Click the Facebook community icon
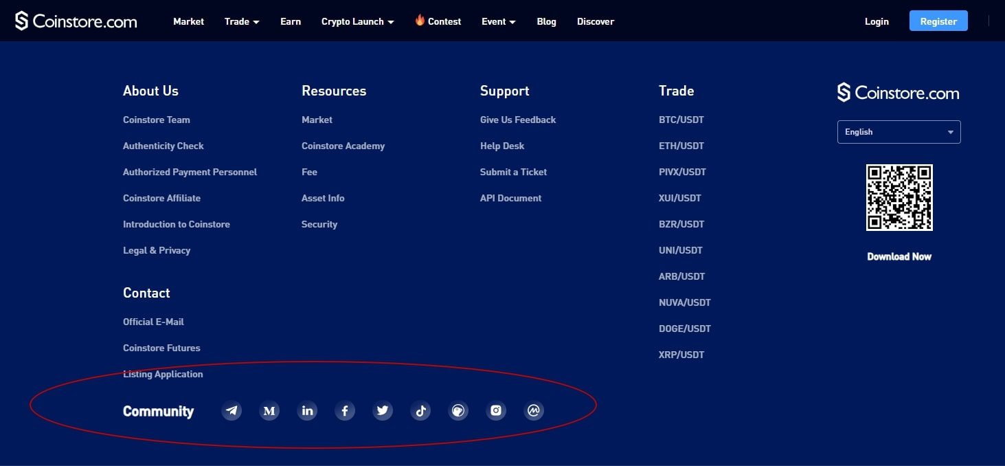This screenshot has height=466, width=1005. point(345,411)
